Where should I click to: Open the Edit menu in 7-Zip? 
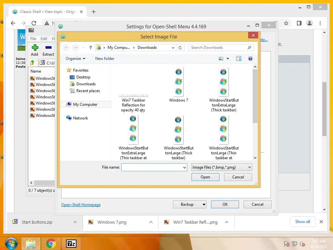coord(44,39)
